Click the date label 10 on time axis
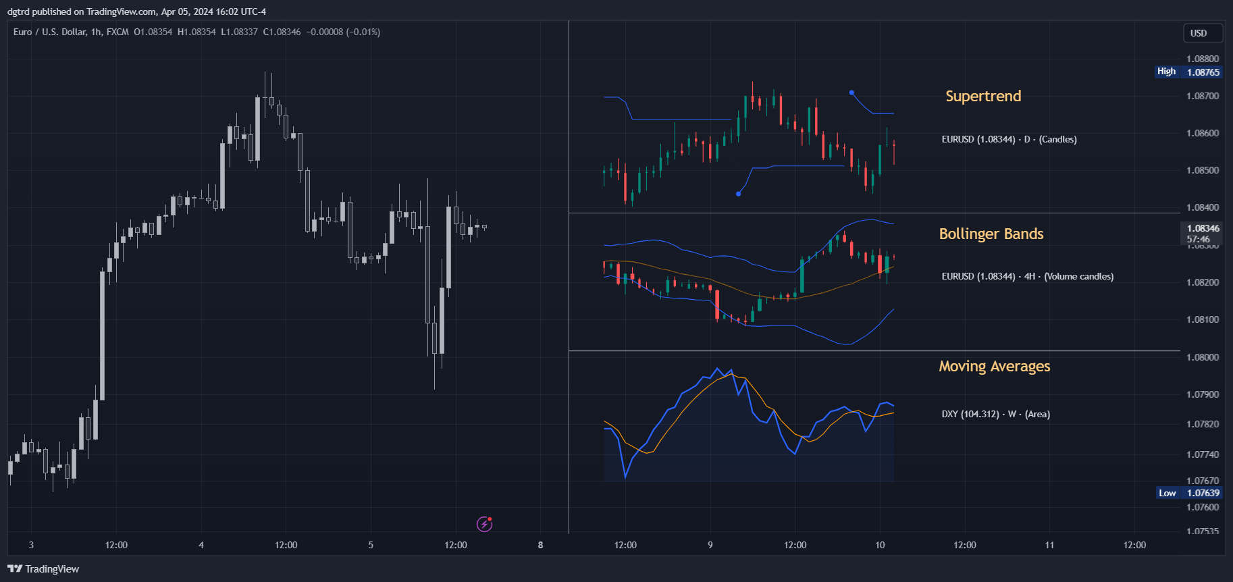Screen dimensions: 1233x582 click(880, 545)
